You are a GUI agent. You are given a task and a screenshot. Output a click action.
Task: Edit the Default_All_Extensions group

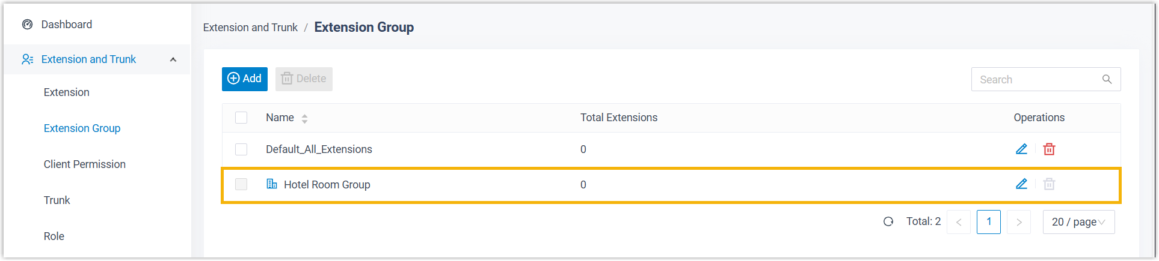click(1021, 149)
